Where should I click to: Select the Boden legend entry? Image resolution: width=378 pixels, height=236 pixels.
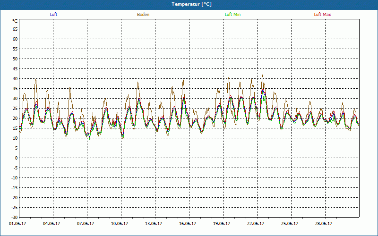pos(143,15)
